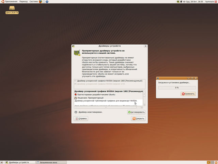218x164 pixels.
Task: Open the Ubuntu logo in the top panel
Action: pos(2,1)
